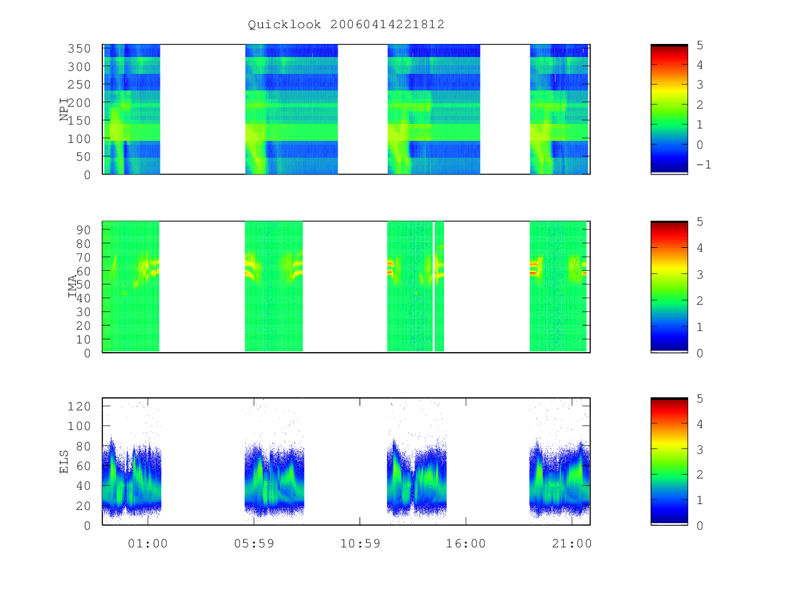
Task: Click the 3 label on IMA colorbar
Action: click(699, 274)
